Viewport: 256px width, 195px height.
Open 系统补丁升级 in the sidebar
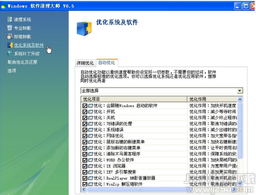point(27,54)
